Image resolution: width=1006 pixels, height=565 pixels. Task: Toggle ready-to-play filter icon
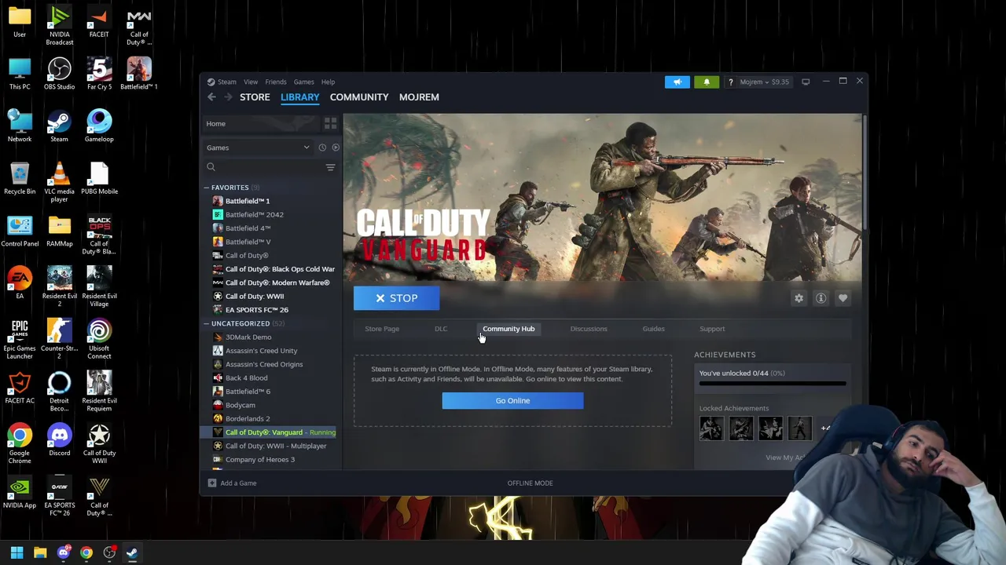[336, 148]
